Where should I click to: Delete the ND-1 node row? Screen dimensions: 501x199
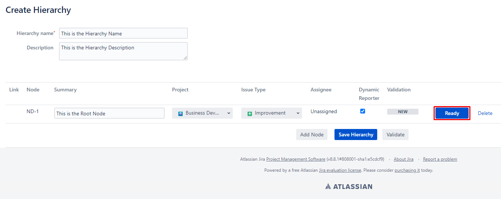coord(485,113)
